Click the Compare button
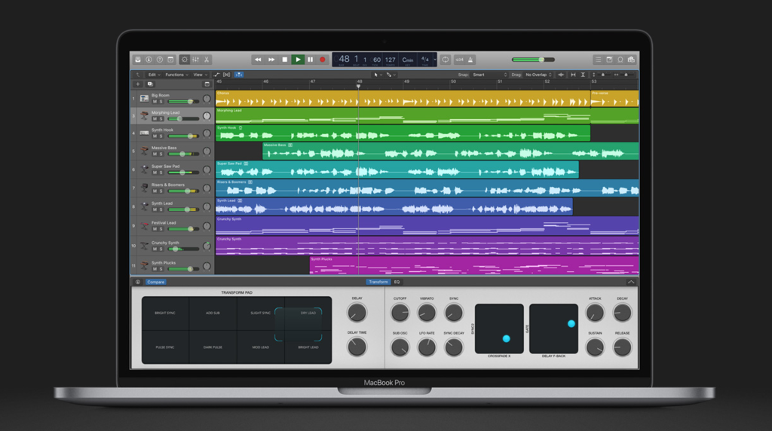This screenshot has width=772, height=431. point(155,282)
